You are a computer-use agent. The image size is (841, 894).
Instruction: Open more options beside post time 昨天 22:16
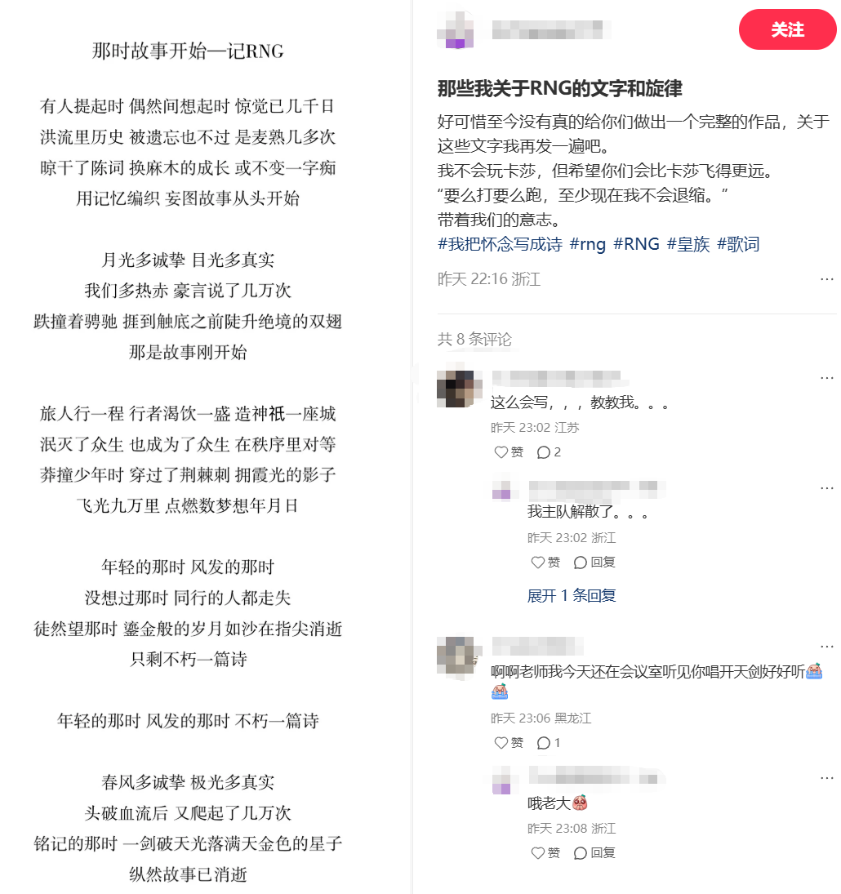[827, 278]
